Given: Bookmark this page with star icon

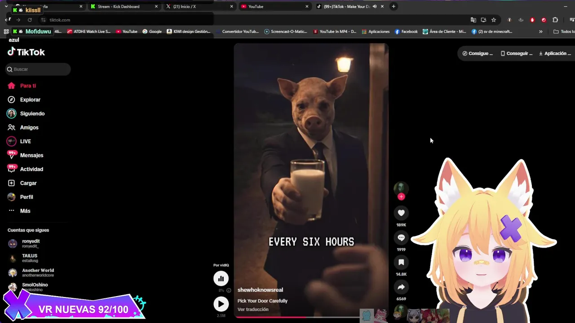Looking at the screenshot, I should [x=494, y=20].
